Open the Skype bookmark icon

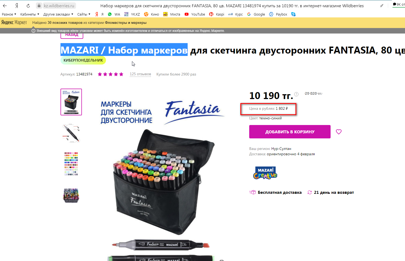293,14
